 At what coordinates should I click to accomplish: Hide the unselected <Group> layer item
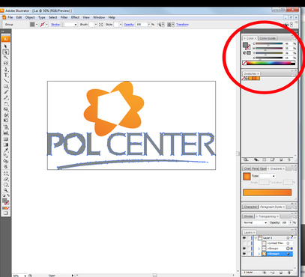(244, 249)
